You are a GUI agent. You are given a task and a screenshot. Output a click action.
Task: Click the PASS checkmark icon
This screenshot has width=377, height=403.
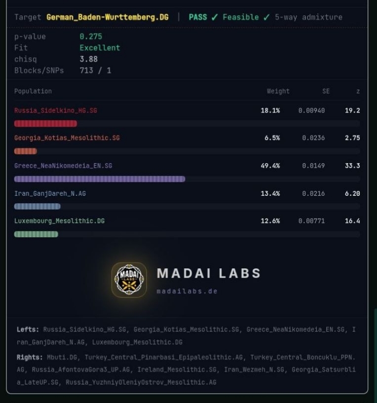(x=215, y=17)
